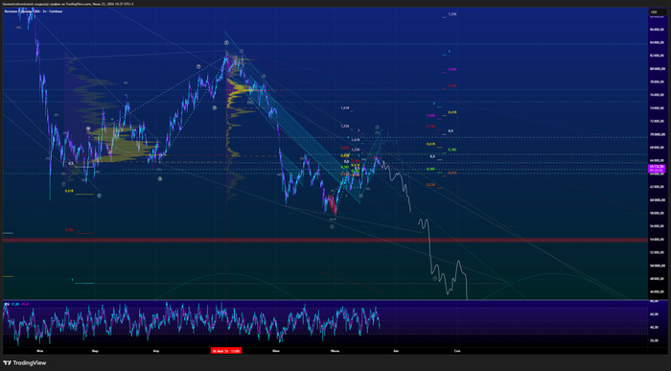Click the Фев month label on the time axis
The image size is (671, 371).
click(x=40, y=351)
